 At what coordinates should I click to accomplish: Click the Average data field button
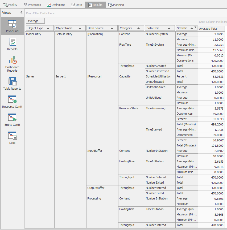(x=35, y=20)
